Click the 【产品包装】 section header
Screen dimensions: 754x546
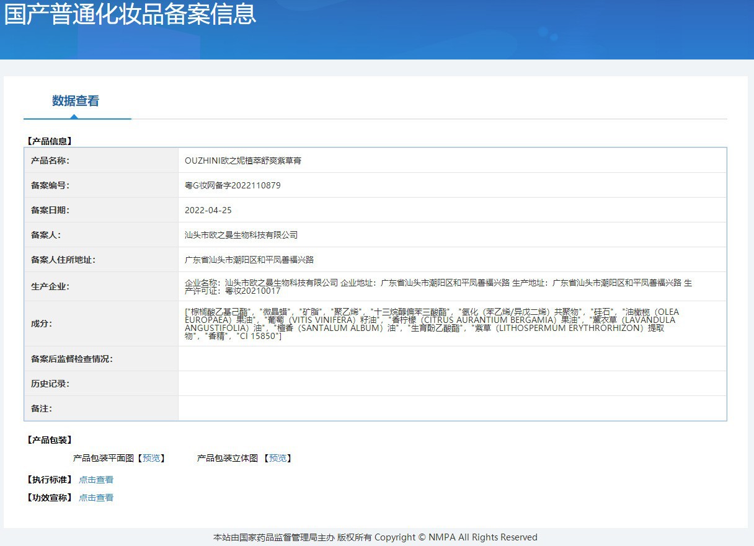50,440
